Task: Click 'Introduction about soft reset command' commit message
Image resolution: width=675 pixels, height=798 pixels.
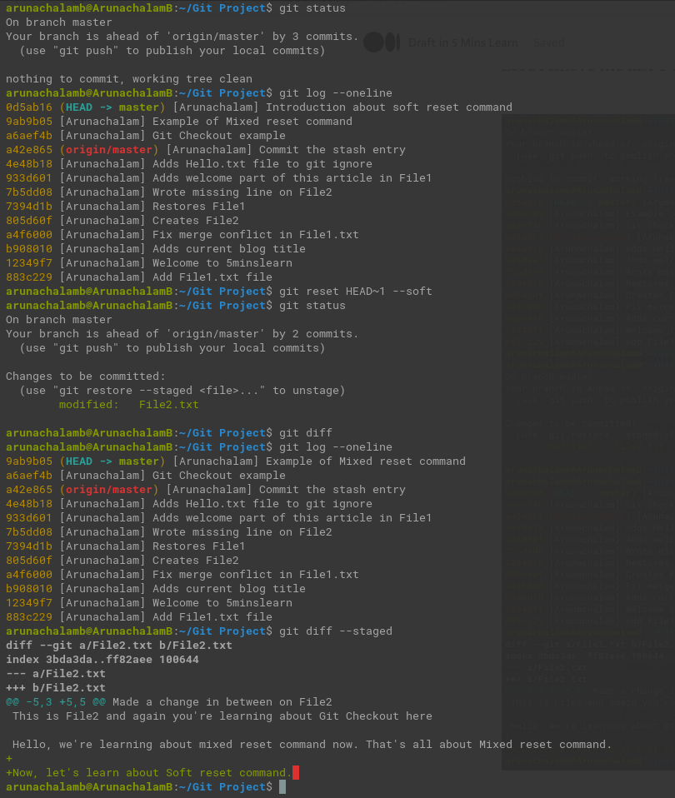Action: click(389, 107)
